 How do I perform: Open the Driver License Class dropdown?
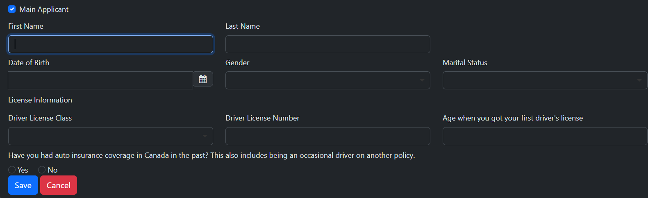click(111, 136)
